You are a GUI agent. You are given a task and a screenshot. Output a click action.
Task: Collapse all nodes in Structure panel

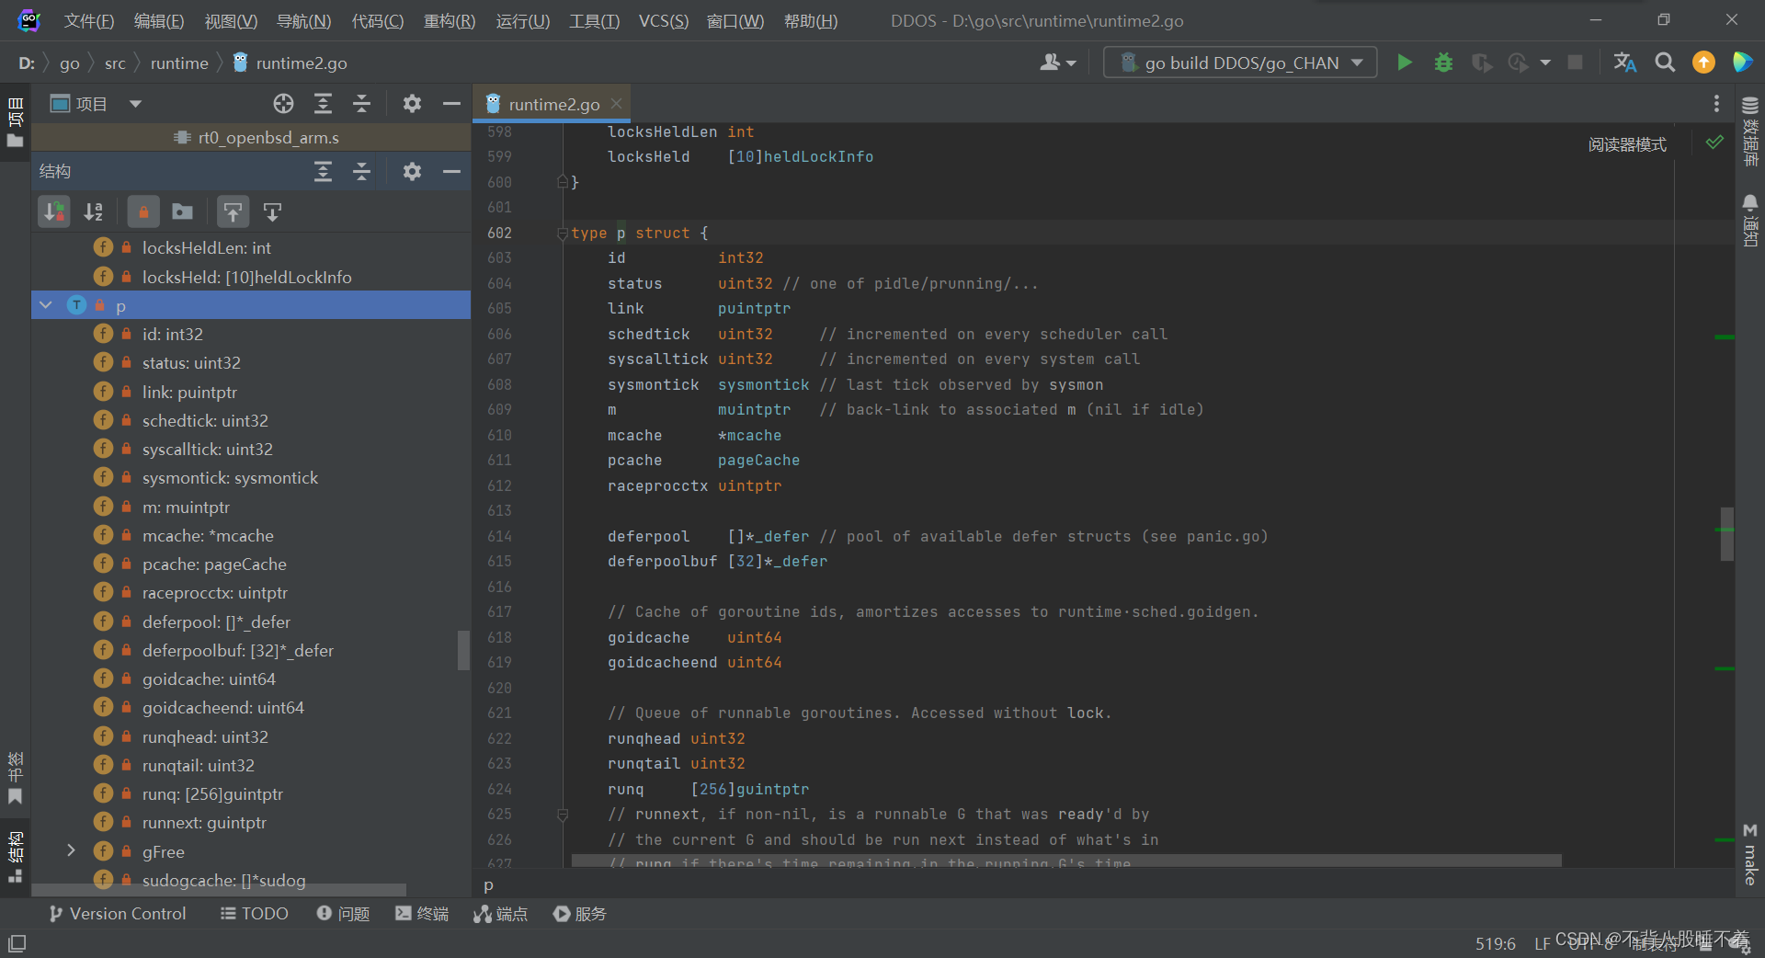pyautogui.click(x=361, y=171)
